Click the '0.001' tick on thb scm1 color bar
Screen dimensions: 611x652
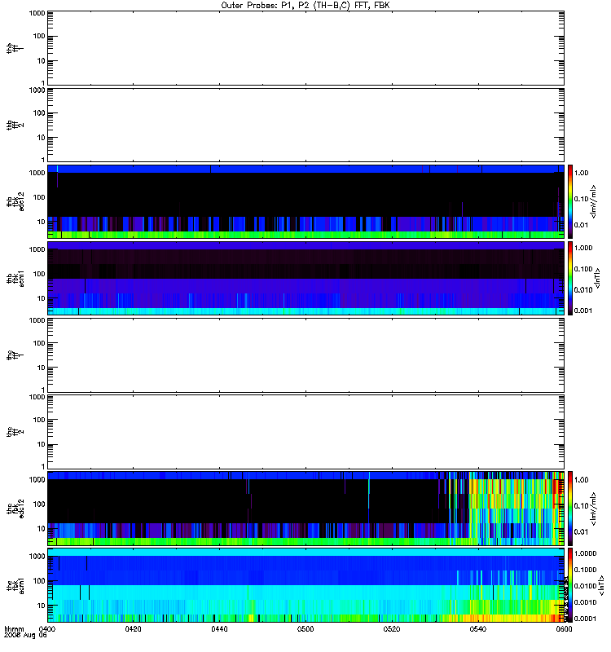[x=583, y=311]
